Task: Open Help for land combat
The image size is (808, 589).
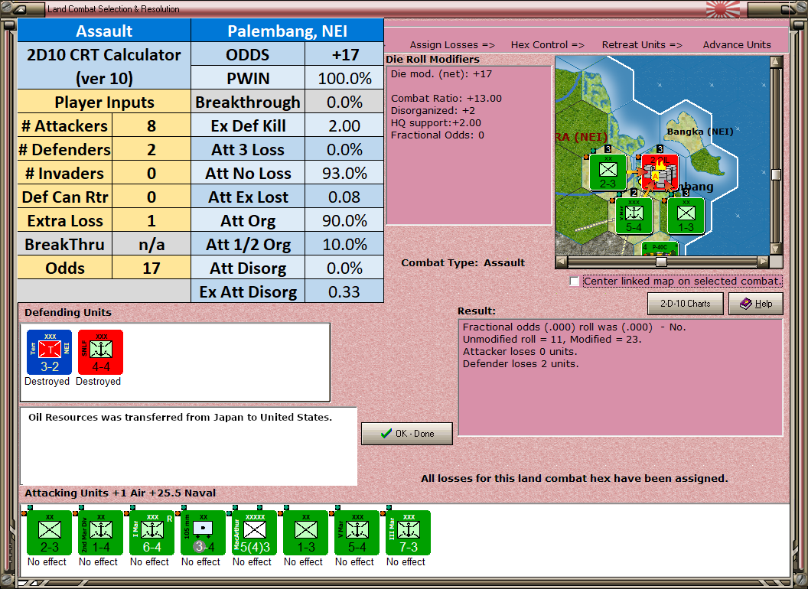Action: 756,304
